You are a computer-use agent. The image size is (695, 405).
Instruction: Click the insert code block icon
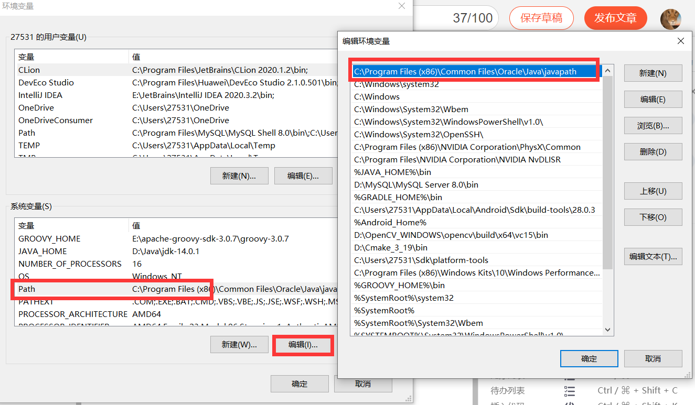coord(570,403)
